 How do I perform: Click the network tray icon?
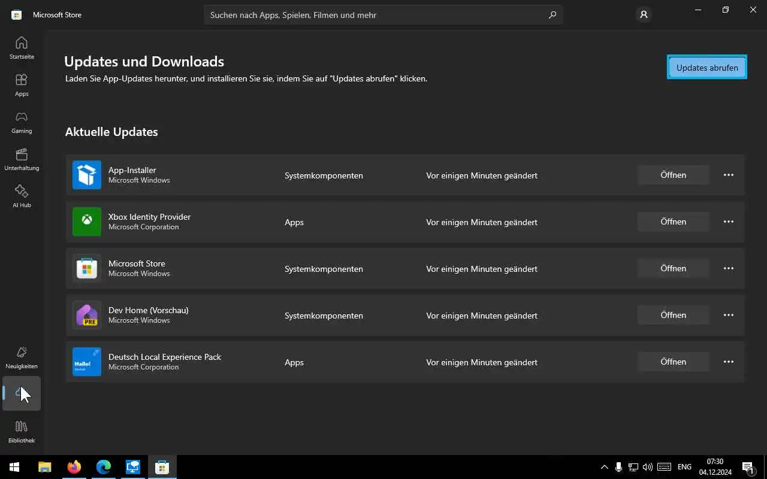[633, 467]
